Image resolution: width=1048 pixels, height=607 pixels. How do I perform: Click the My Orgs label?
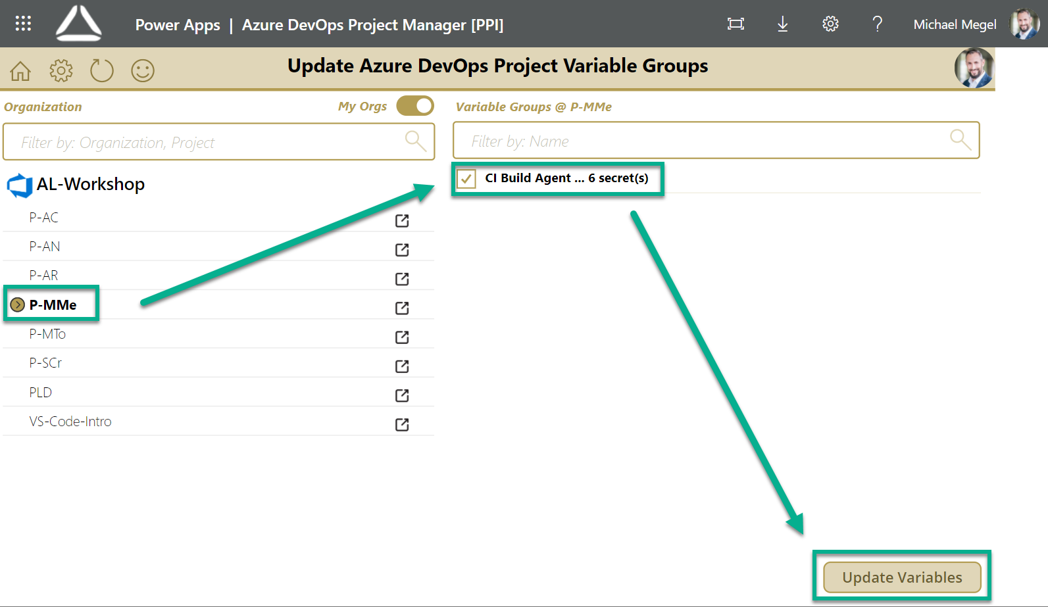point(362,106)
